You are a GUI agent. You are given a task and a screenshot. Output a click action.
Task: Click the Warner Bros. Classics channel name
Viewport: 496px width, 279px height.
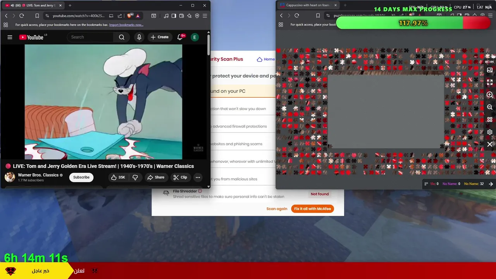[38, 175]
